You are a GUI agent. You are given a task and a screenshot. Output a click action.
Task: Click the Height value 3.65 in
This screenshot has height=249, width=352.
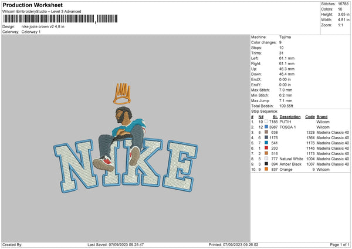pos(343,14)
